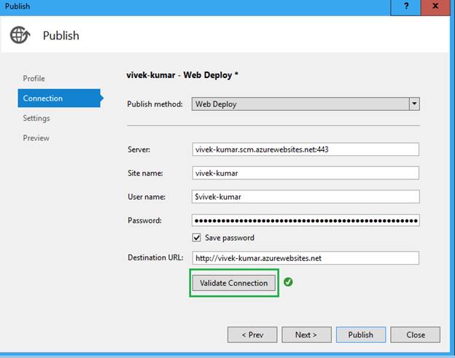455x358 pixels.
Task: Select the User name text field
Action: point(306,197)
